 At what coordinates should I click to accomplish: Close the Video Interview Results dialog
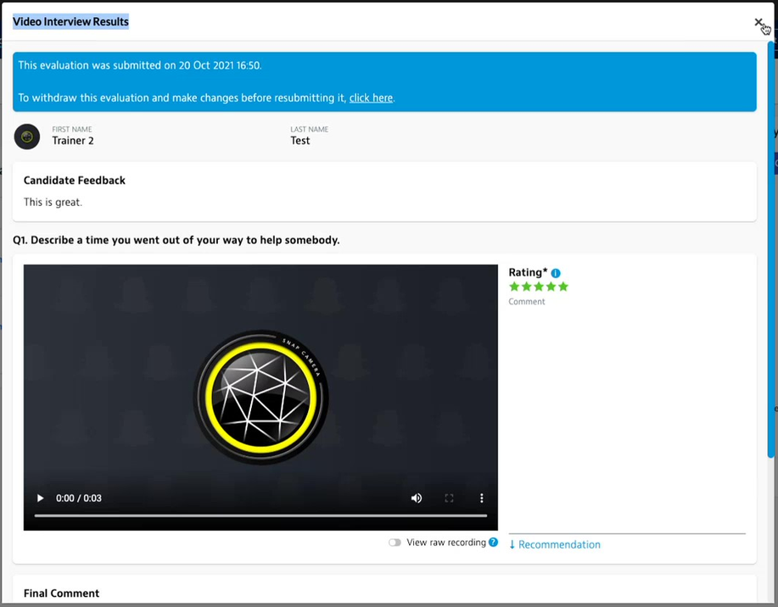[758, 22]
